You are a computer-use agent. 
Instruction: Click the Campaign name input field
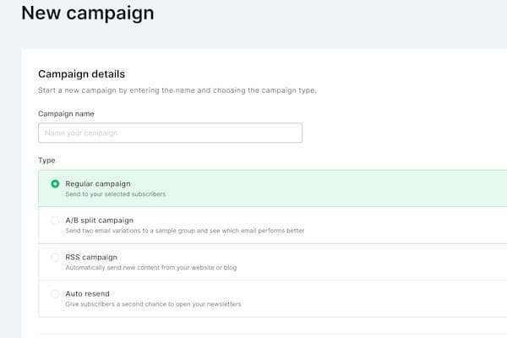coord(170,133)
